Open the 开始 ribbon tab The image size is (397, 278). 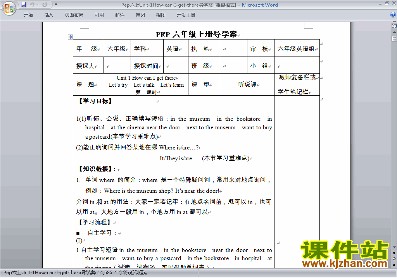28,15
